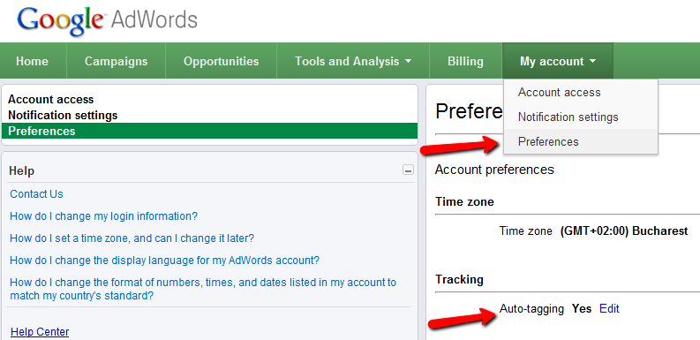Visit the Help Center link
The width and height of the screenshot is (700, 340).
click(40, 331)
